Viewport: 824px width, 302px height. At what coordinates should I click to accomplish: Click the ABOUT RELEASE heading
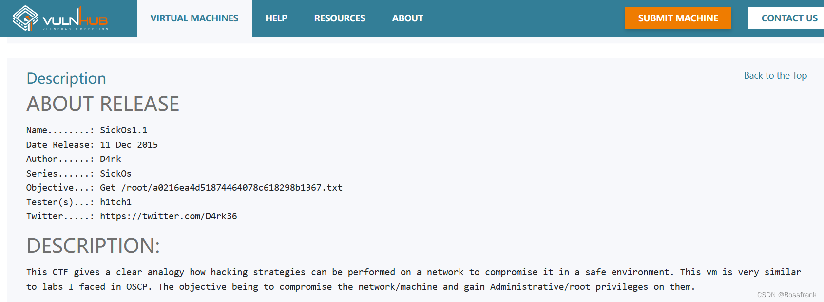103,104
